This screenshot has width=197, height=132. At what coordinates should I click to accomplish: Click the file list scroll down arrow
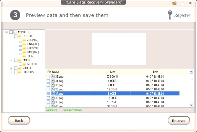[191, 105]
